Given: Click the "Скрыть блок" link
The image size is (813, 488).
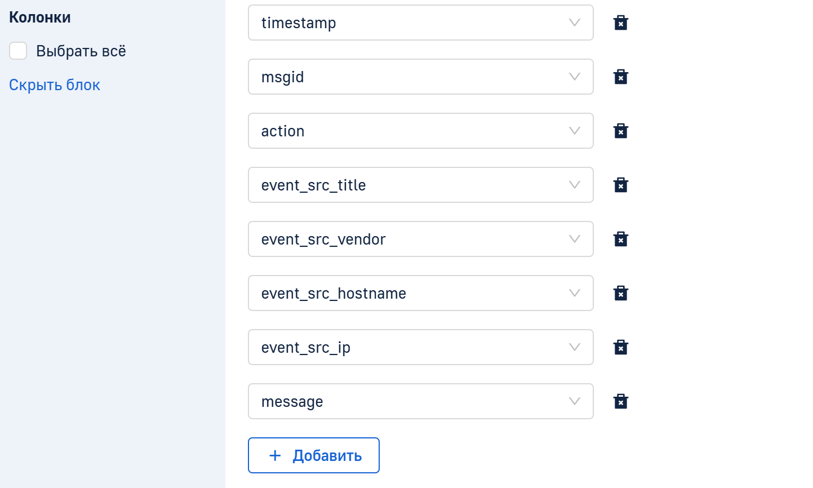Looking at the screenshot, I should (55, 85).
